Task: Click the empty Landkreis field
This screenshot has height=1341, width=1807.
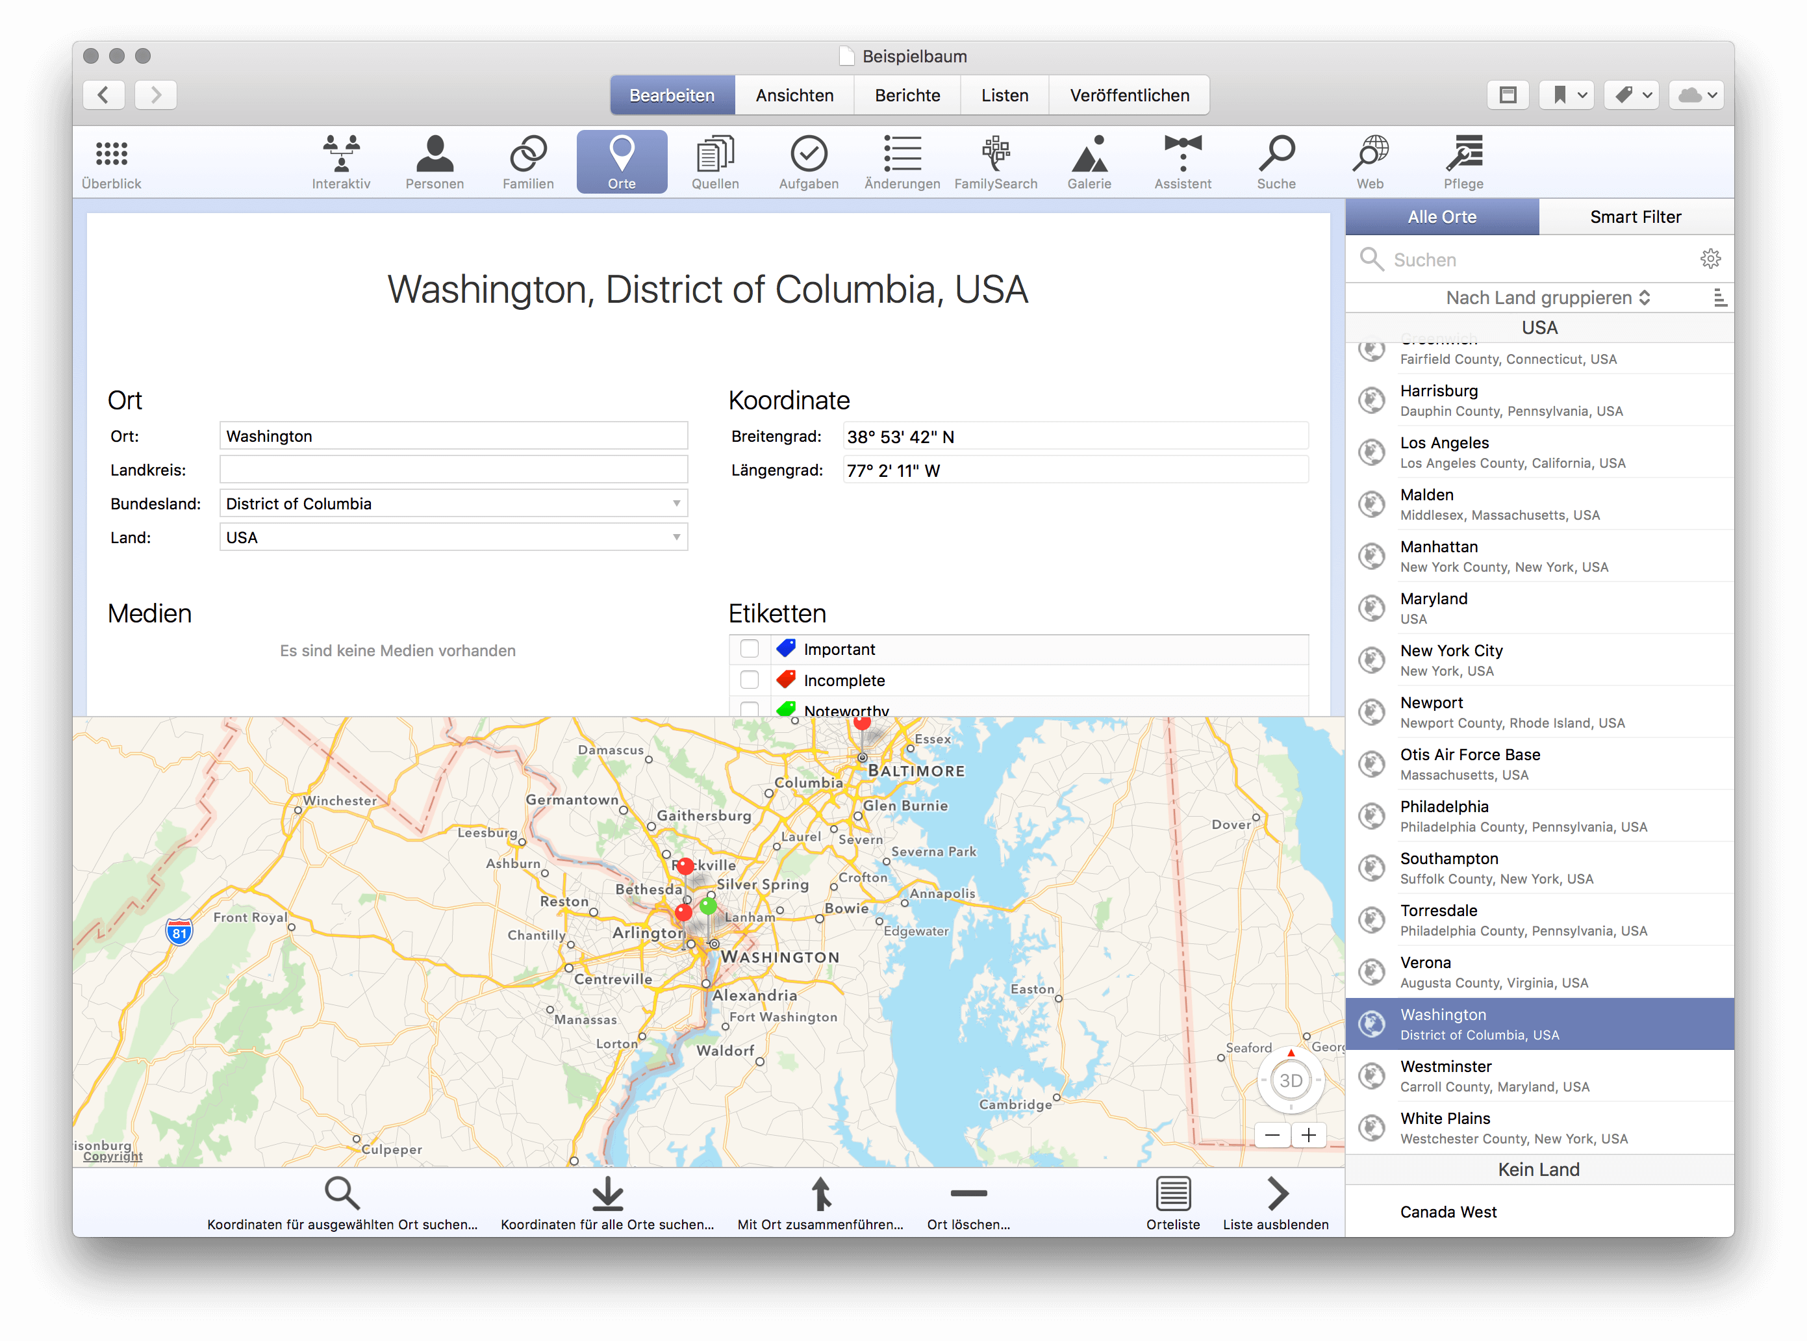Action: (x=453, y=469)
